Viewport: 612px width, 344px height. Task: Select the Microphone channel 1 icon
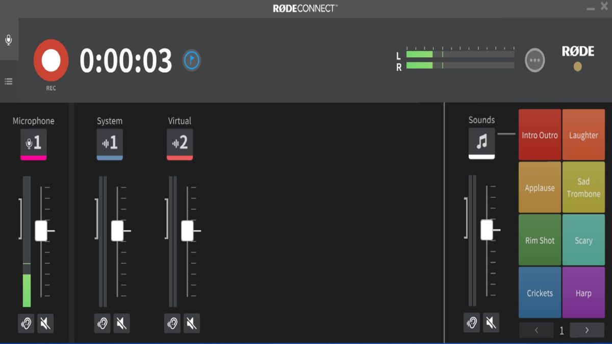click(x=34, y=143)
